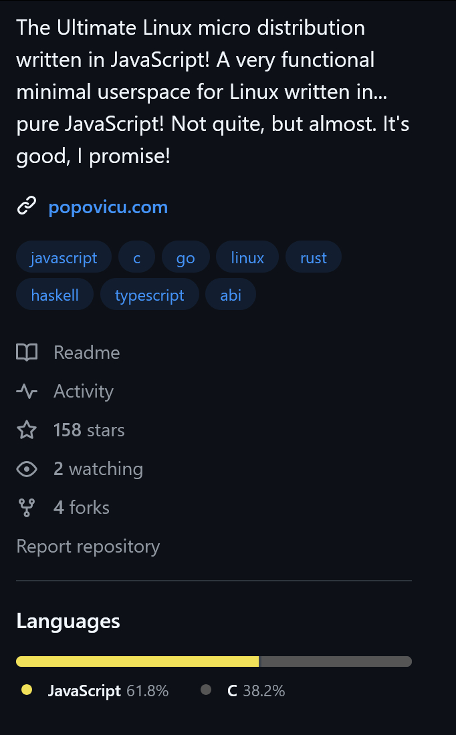Click the language percentage bar

[x=213, y=661]
